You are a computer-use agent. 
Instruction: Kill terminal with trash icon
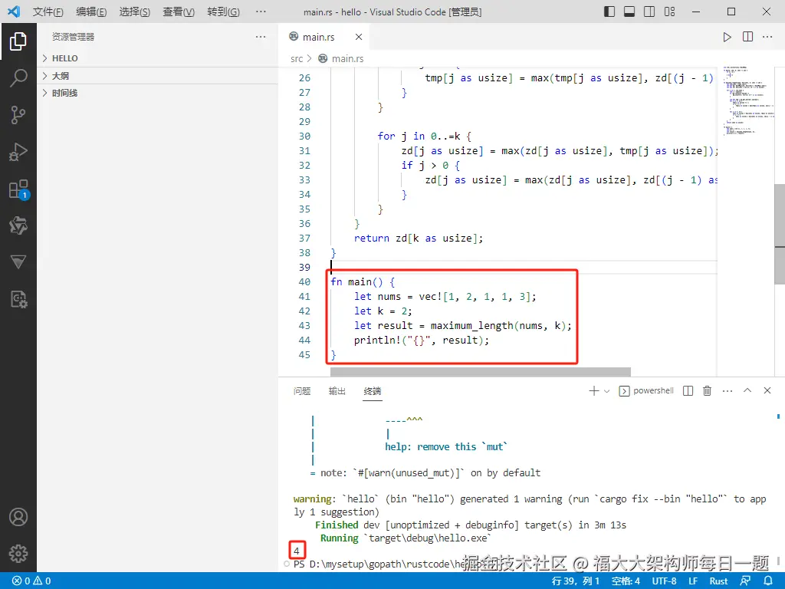point(707,390)
